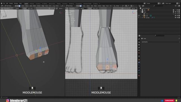This screenshot has height=102, width=181.
Task: Open the Edit Mode dropdown in left viewport
Action: point(9,6)
